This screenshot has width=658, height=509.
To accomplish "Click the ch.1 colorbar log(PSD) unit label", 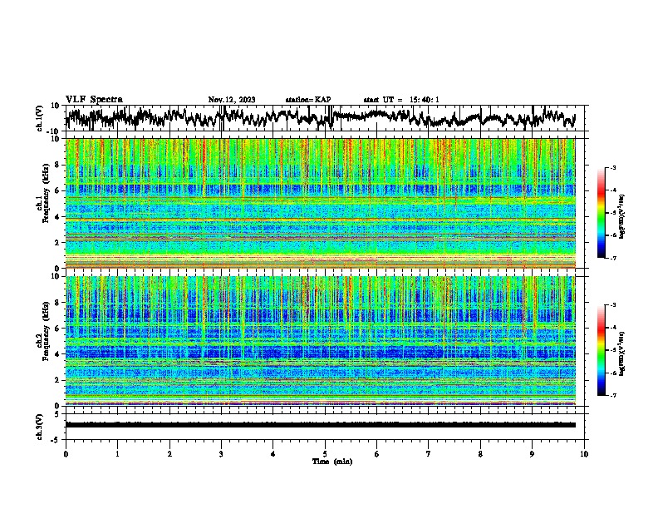I will (622, 217).
